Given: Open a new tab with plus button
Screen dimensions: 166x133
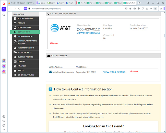Looking at the screenshot, I should tap(139, 3).
